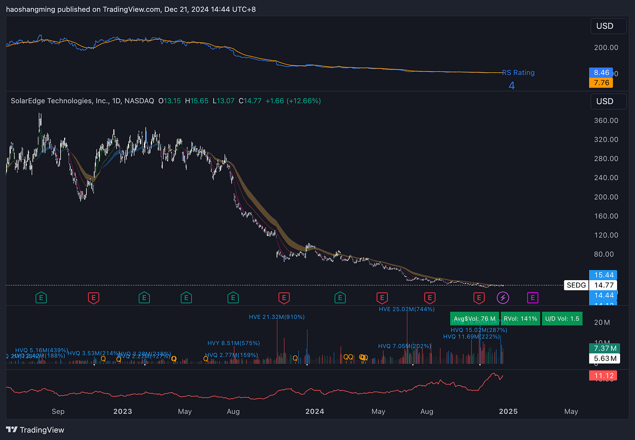Select the Avg$Vol: 76 M badge
Screen dimensions: 635x440
(x=475, y=319)
